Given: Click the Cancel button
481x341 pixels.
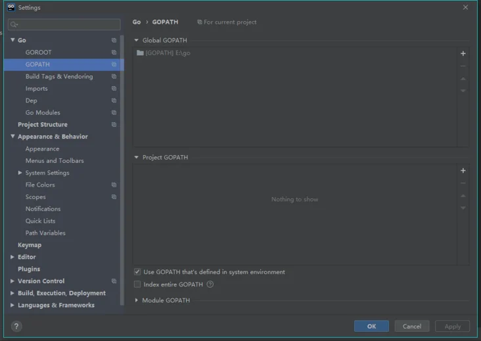Looking at the screenshot, I should (411, 327).
